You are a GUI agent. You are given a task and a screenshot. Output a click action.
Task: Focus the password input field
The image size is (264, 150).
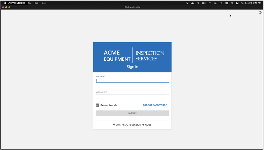coord(132,92)
